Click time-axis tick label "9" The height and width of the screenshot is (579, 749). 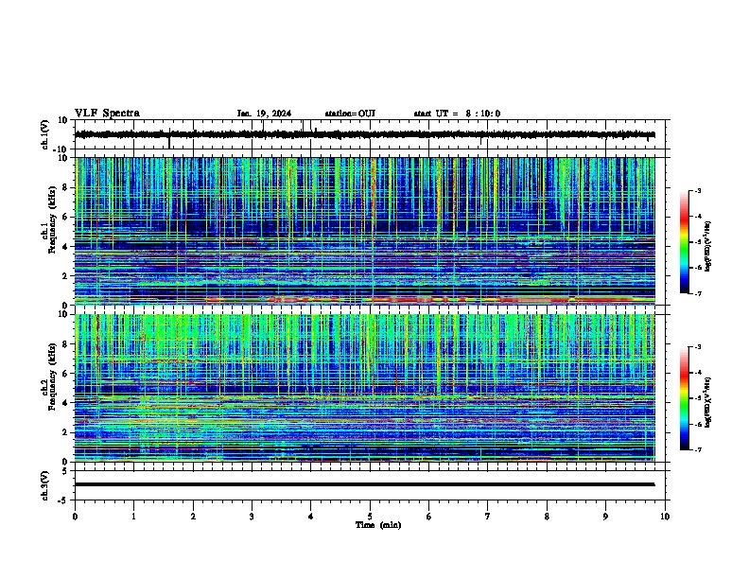[x=605, y=517]
